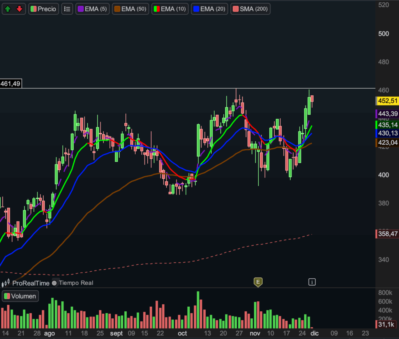The width and height of the screenshot is (399, 339).
Task: Click the green up arrow icon
Action: (x=8, y=9)
